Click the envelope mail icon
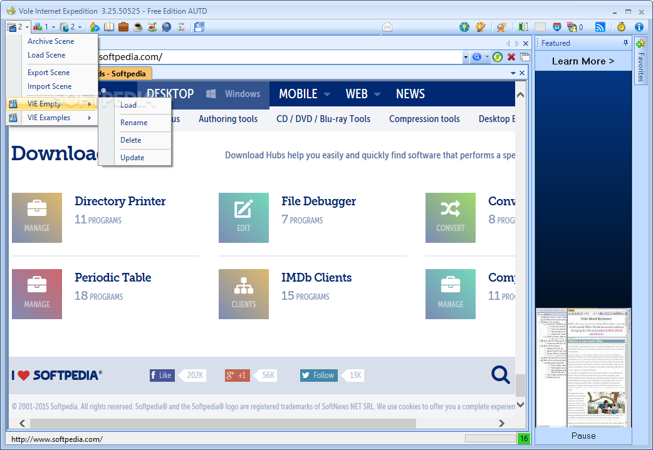The width and height of the screenshot is (653, 450). pyautogui.click(x=387, y=27)
